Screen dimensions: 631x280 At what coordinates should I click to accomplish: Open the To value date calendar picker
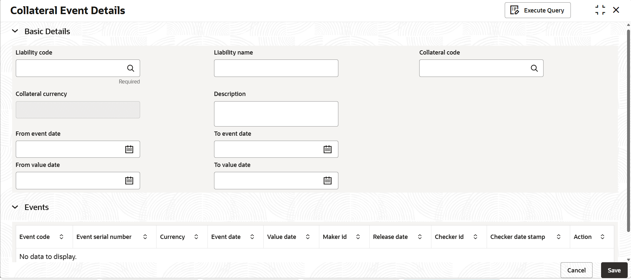click(x=328, y=181)
